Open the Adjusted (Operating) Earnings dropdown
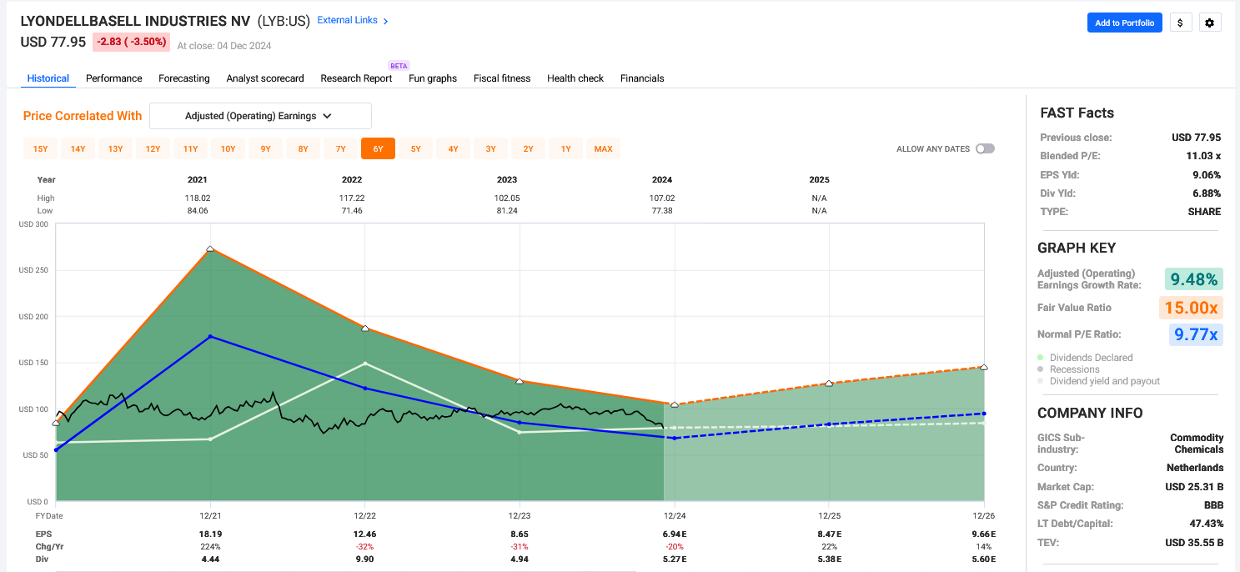 (x=260, y=116)
